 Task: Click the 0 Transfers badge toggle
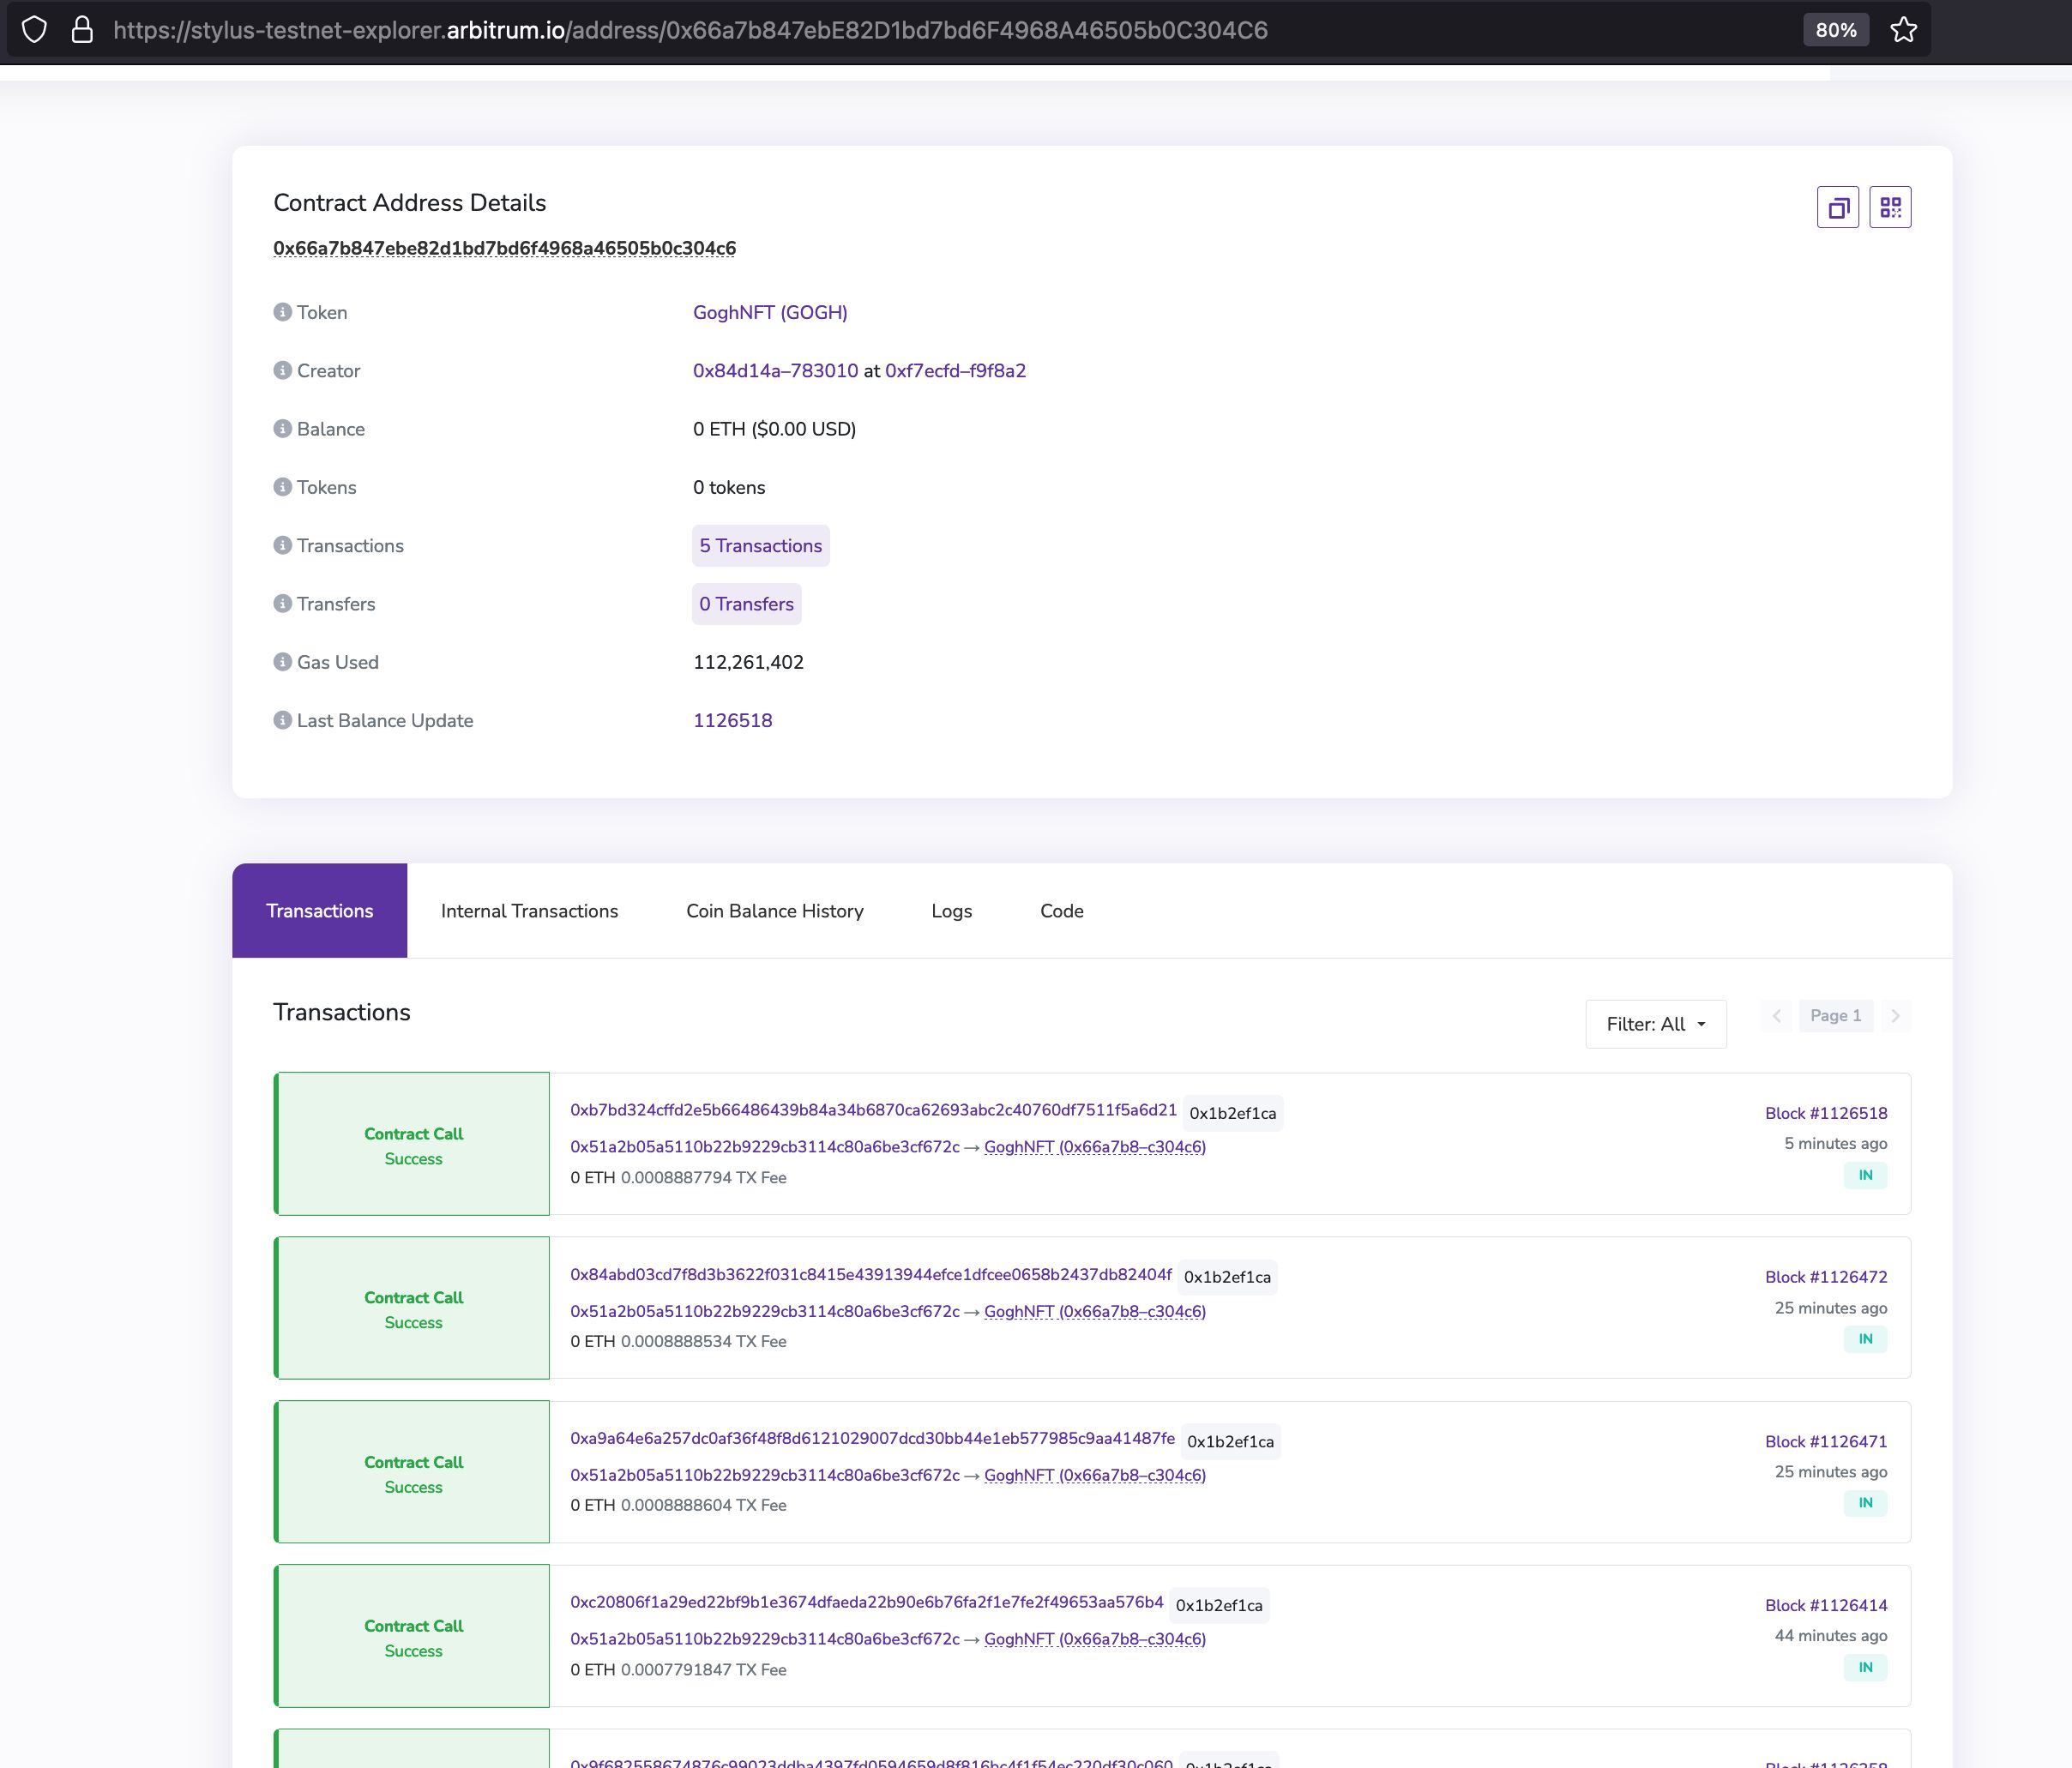747,604
